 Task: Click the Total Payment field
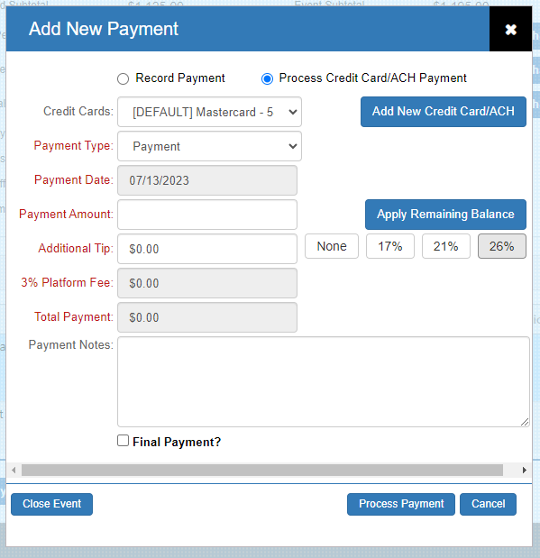coord(207,317)
